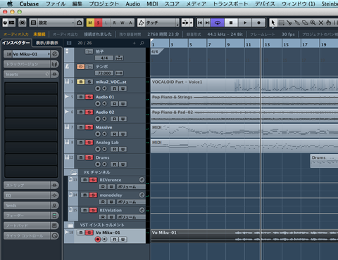Click Stop transport button

[231, 22]
